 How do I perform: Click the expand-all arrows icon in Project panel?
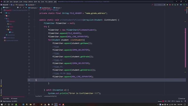coord(20,8)
